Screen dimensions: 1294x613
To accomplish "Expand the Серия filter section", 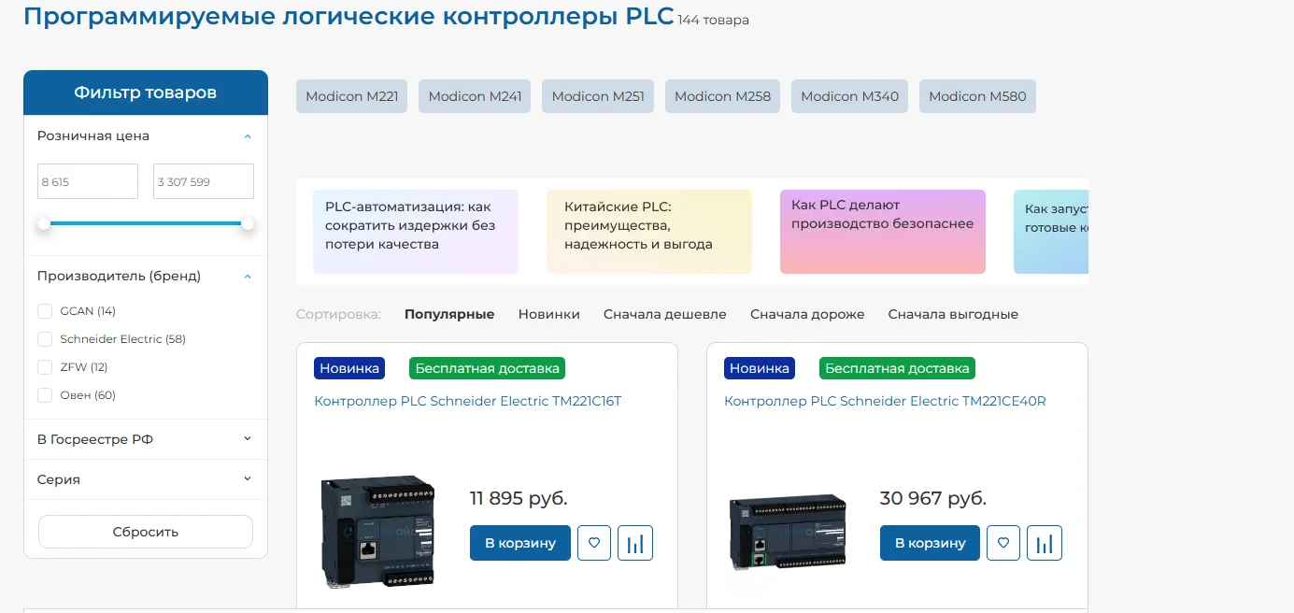I will click(x=247, y=479).
